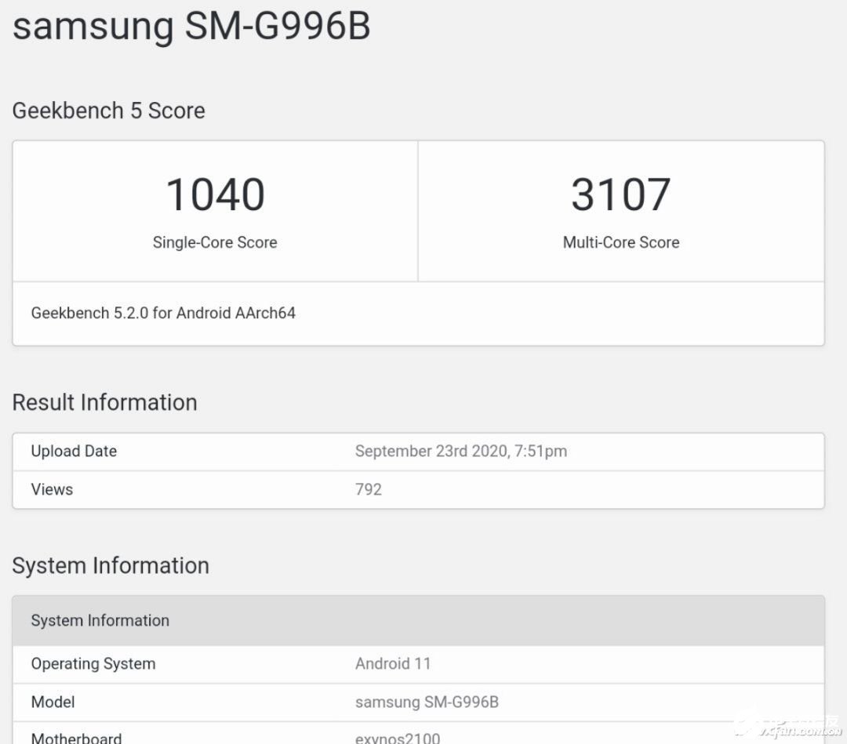This screenshot has width=847, height=744.
Task: Click the Motherboard row label
Action: 76,738
